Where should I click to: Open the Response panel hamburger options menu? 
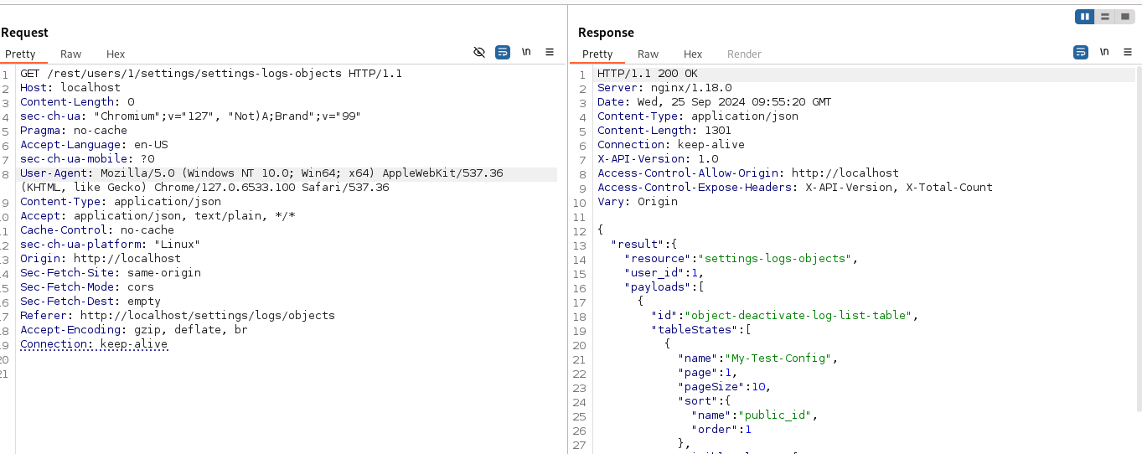pos(1128,52)
